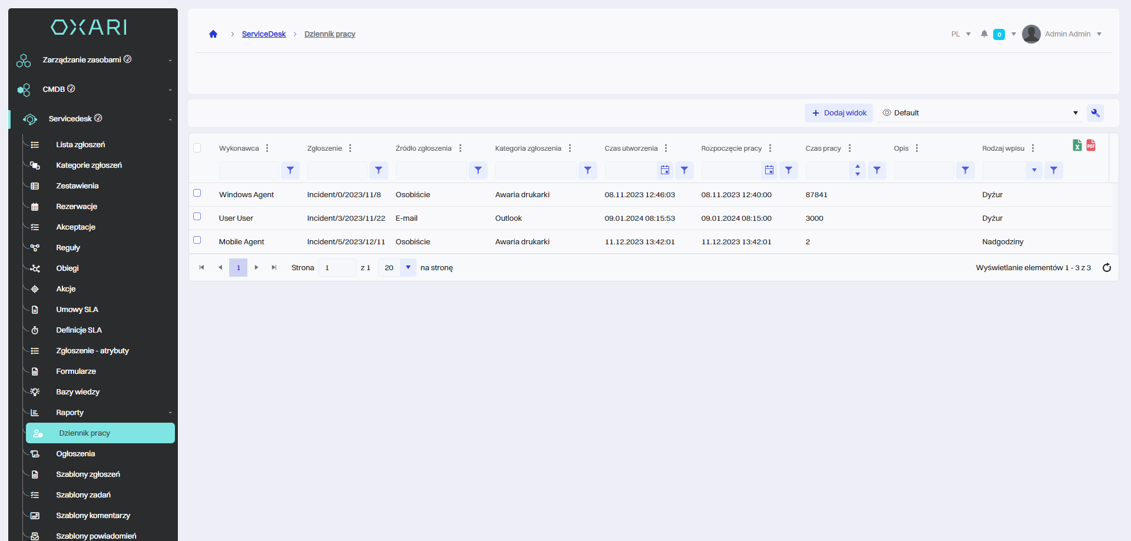This screenshot has width=1131, height=541.
Task: Click the Dodaj widok button
Action: coord(839,113)
